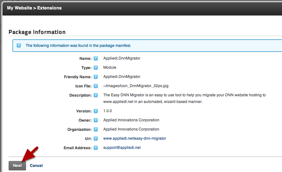Click the Next button

point(17,166)
